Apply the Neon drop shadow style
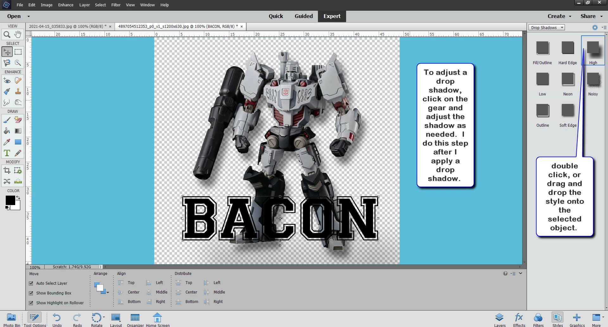This screenshot has width=608, height=327. 568,84
